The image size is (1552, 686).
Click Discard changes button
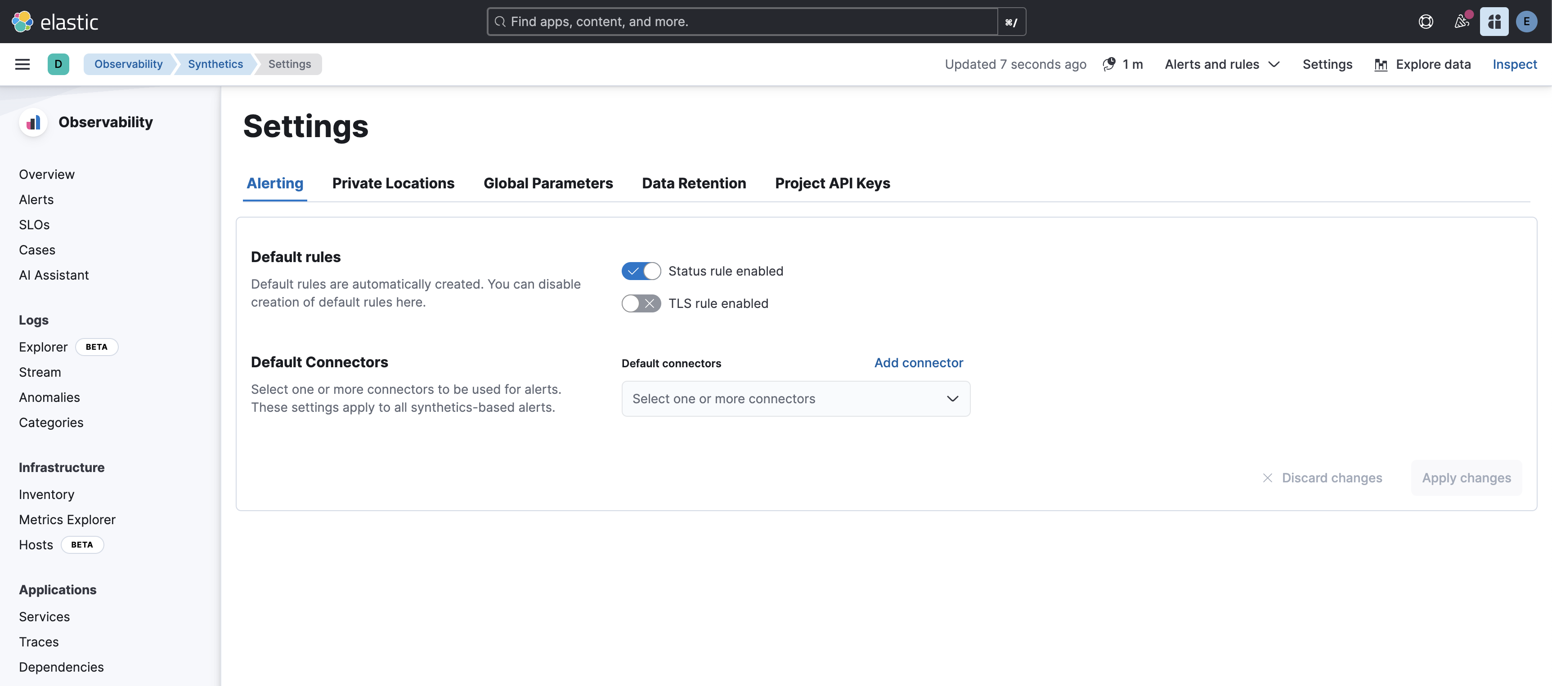coord(1323,477)
